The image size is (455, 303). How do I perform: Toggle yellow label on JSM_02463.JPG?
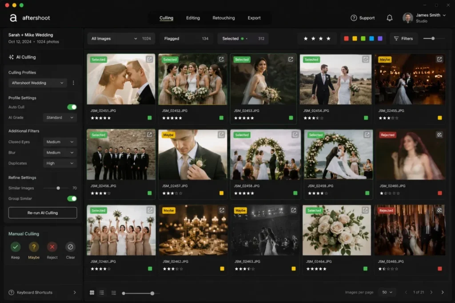tap(294, 269)
